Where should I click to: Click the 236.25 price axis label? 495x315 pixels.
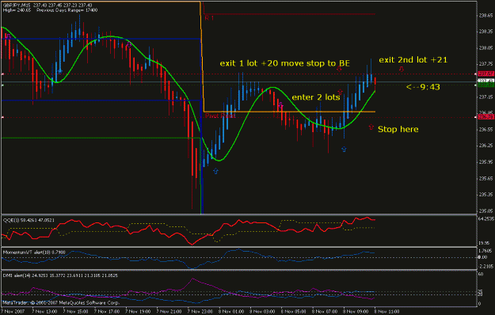coord(486,146)
